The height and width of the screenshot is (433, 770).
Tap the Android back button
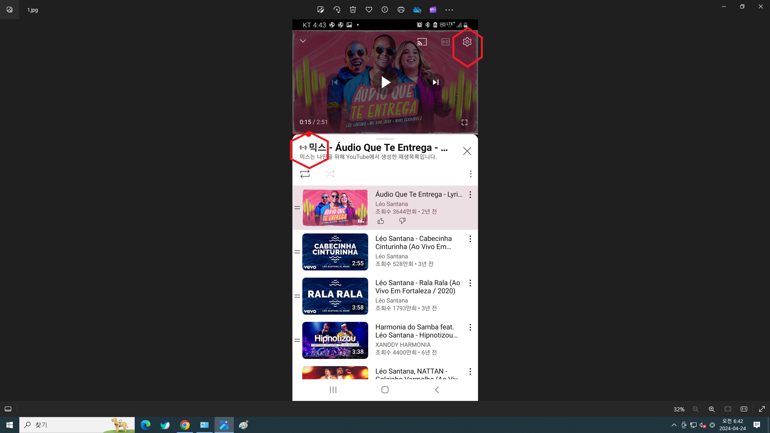pos(437,390)
